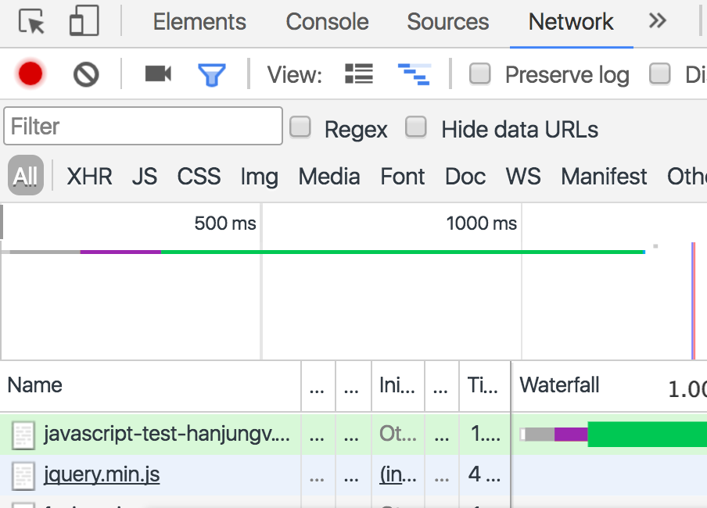Use large request rows view icon
Image resolution: width=707 pixels, height=508 pixels.
point(359,74)
